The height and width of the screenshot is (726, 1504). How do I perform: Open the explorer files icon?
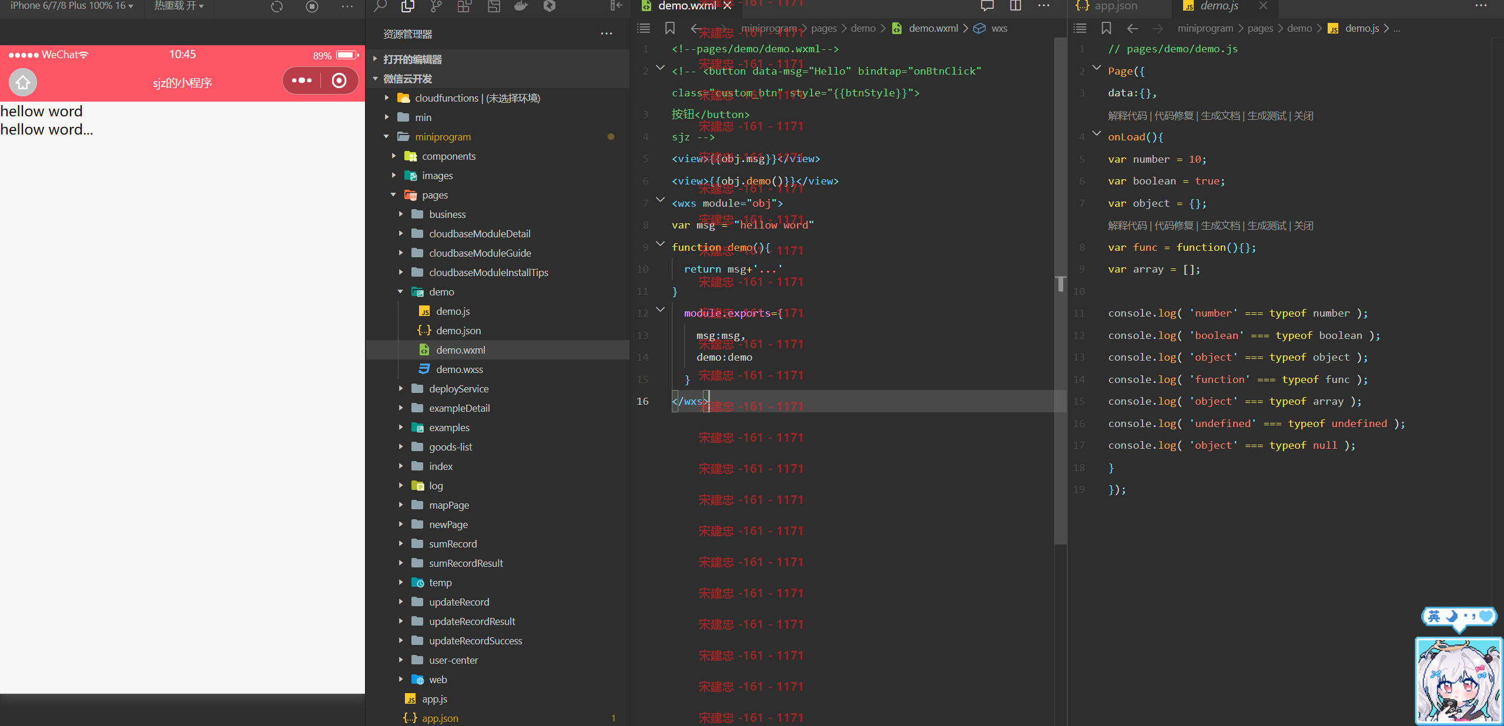tap(408, 6)
